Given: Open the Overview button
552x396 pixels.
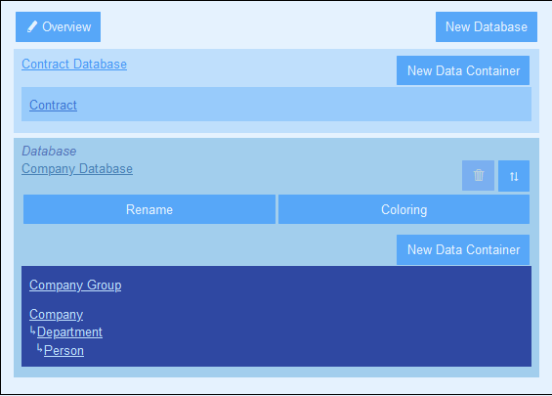Looking at the screenshot, I should (58, 26).
